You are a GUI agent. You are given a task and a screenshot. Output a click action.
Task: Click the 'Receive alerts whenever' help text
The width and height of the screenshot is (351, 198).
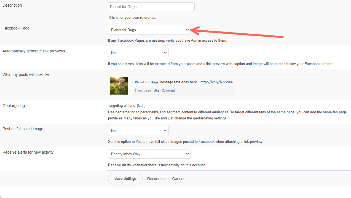tap(157, 165)
